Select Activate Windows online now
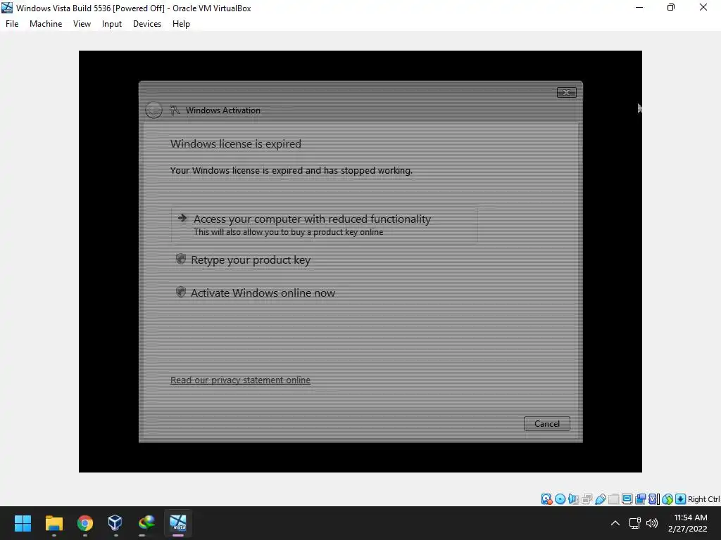Screen dimensions: 721x540 click(263, 293)
